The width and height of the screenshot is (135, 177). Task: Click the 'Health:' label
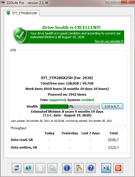click(x=32, y=106)
